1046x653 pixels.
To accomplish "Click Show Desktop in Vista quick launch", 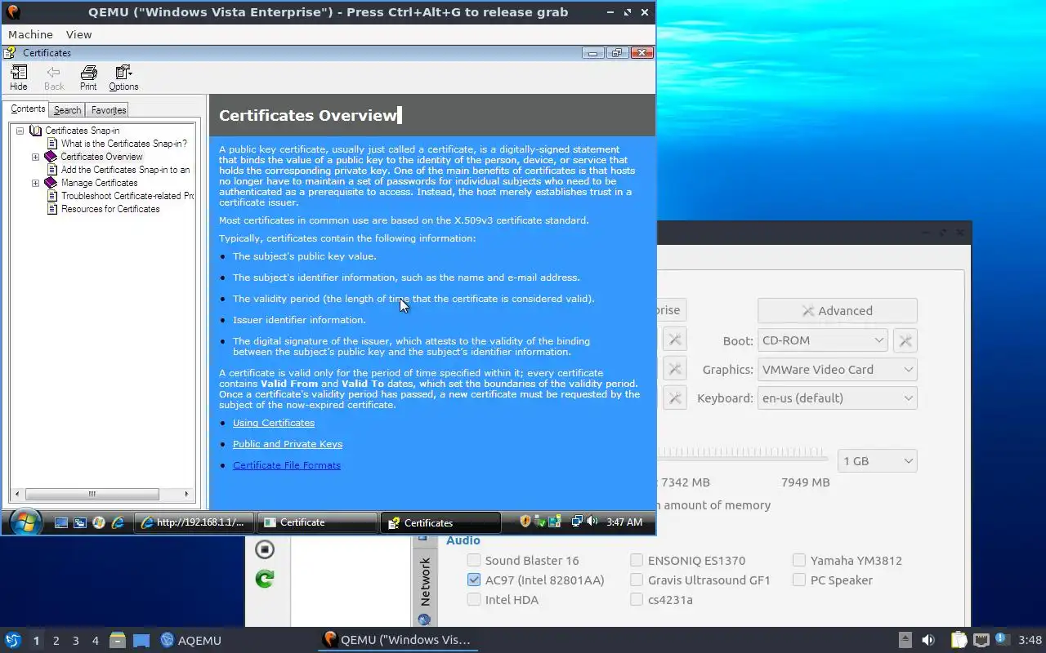I will point(61,522).
